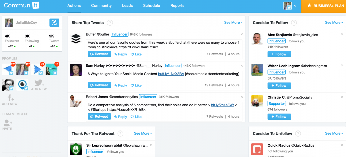The height and width of the screenshot is (157, 346).
Task: Like the Buffer tweet
Action: (x=136, y=54)
